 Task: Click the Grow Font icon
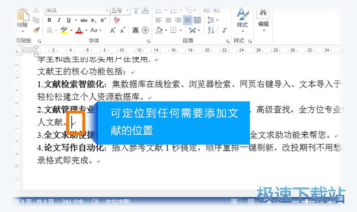point(113,31)
